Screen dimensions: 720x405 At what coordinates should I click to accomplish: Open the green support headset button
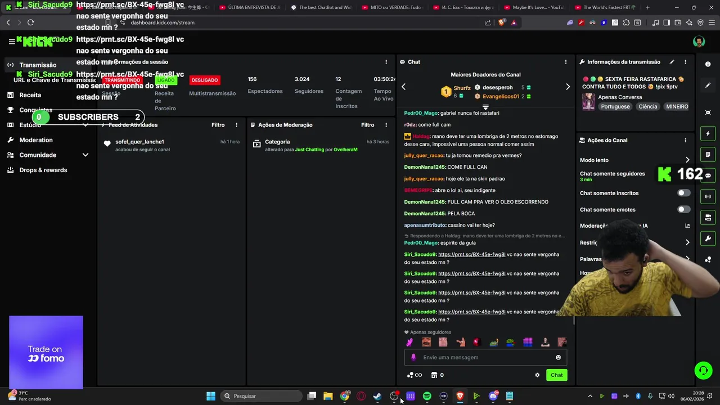click(703, 370)
